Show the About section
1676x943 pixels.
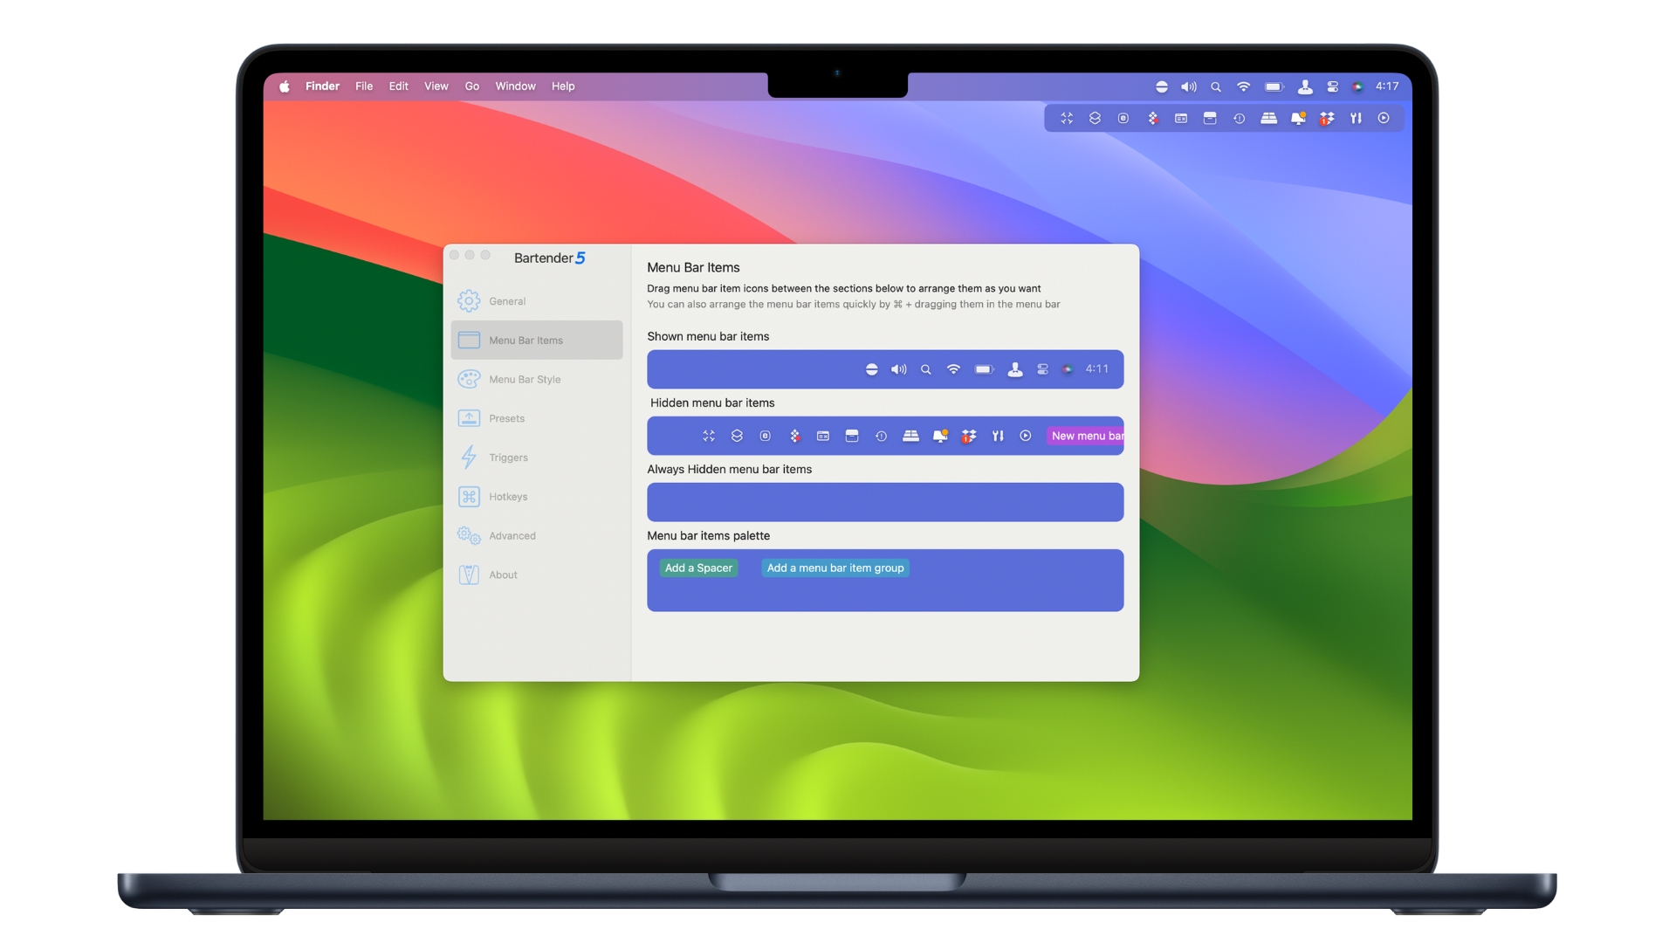537,575
